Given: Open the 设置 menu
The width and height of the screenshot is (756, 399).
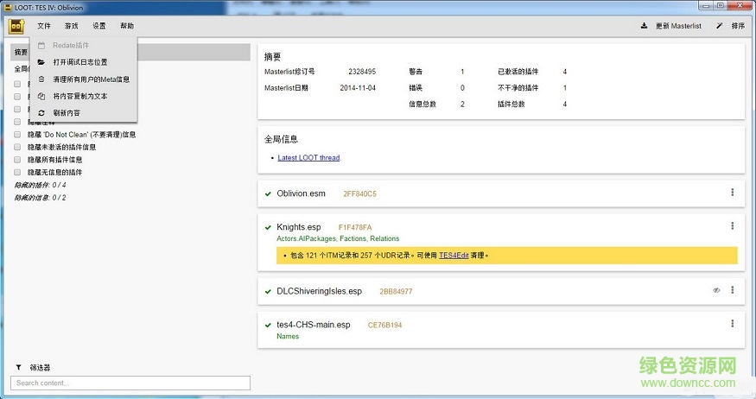Looking at the screenshot, I should click(98, 27).
